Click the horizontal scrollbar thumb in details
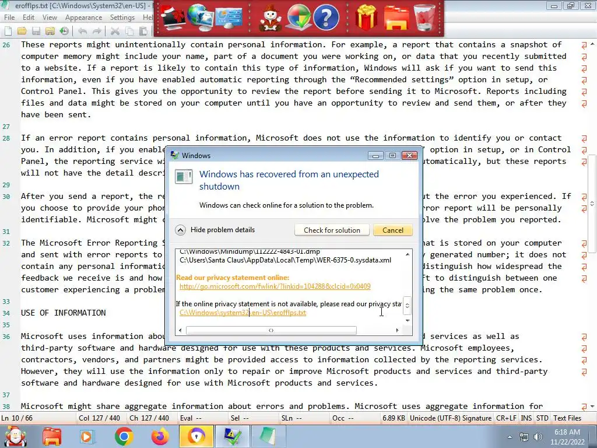The width and height of the screenshot is (597, 448). click(271, 330)
